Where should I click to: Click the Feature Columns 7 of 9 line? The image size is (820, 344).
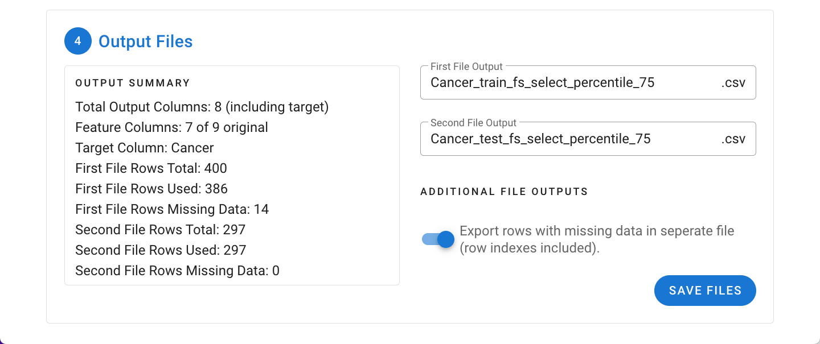coord(171,127)
